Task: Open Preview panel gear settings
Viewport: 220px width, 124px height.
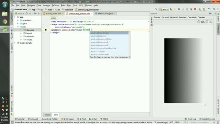Action: point(210,13)
